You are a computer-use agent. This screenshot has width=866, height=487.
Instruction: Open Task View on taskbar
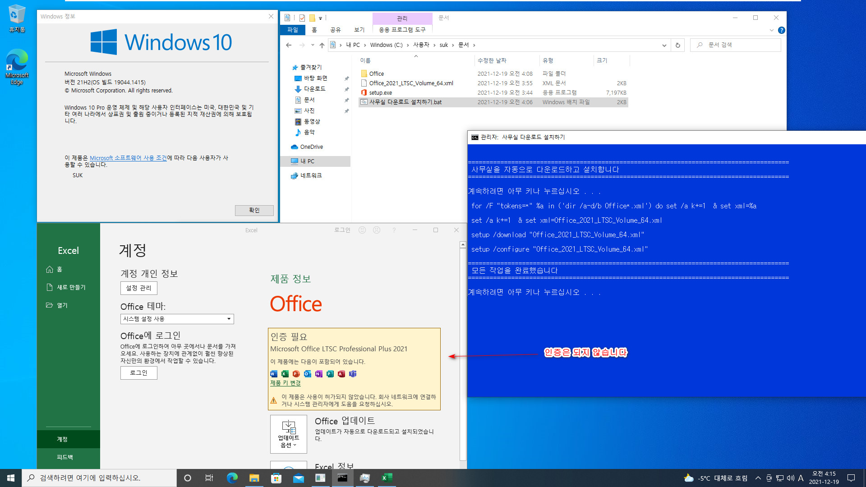coord(209,478)
